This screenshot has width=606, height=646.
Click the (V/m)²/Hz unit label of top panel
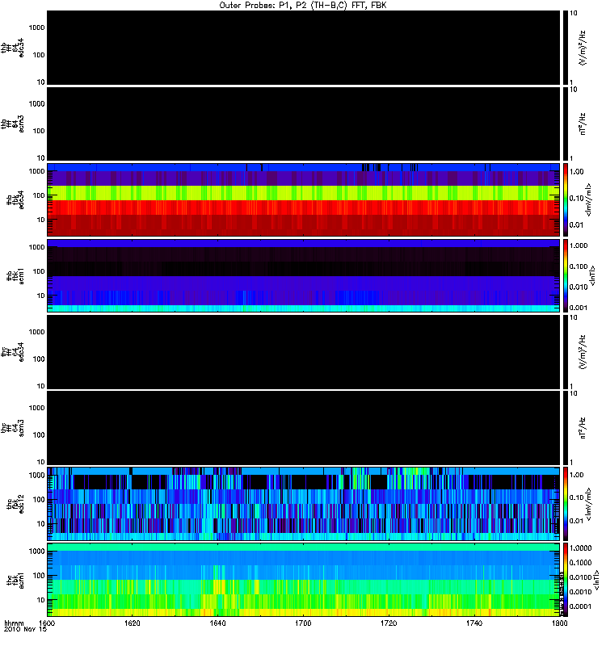(x=583, y=48)
